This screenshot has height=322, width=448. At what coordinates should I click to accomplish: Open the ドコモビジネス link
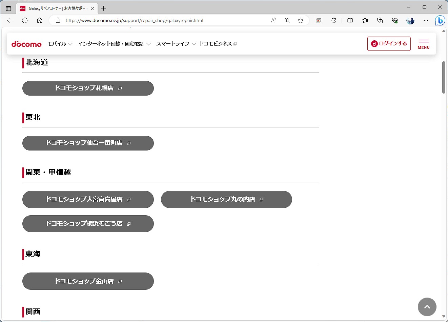coord(218,44)
